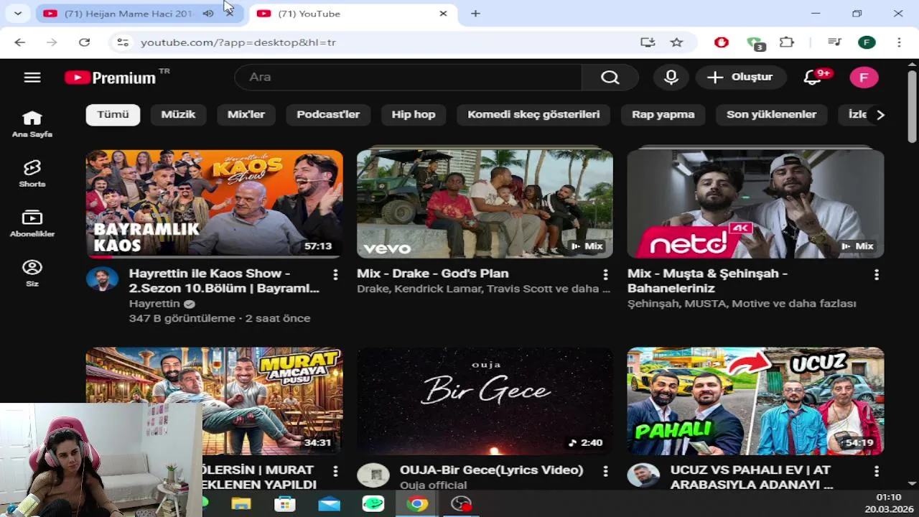Open options for UCUZ VS PAHALI EV video
Image resolution: width=919 pixels, height=517 pixels.
coord(876,471)
